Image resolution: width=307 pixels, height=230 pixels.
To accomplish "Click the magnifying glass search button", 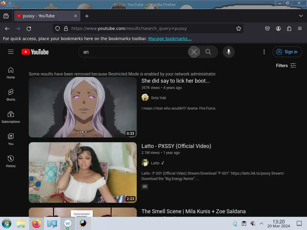I will click(208, 52).
